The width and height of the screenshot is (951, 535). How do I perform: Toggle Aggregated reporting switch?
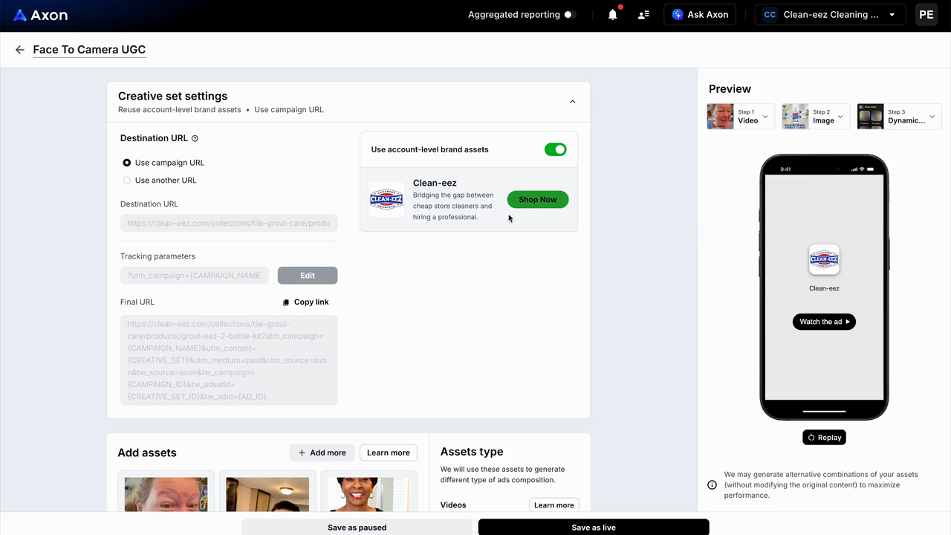coord(570,14)
